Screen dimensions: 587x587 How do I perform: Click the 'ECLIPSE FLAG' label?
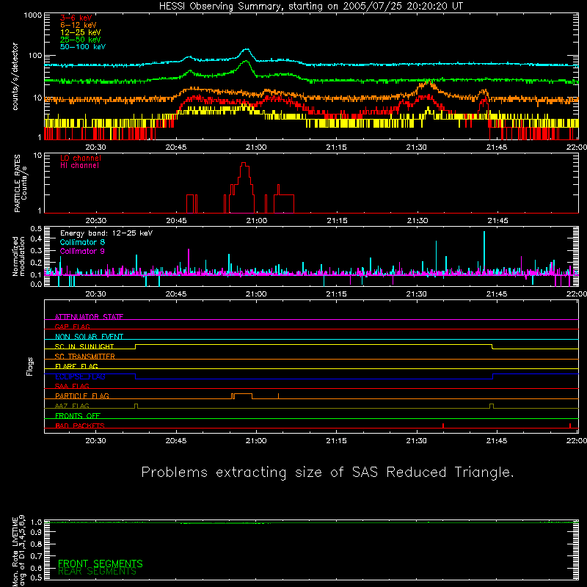pos(80,376)
